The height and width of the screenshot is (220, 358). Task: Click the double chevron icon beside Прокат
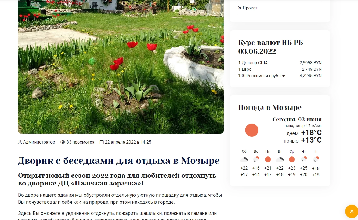pyautogui.click(x=240, y=8)
